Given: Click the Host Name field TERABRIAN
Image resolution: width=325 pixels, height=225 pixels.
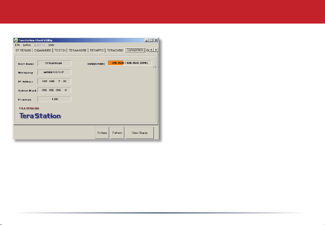Looking at the screenshot, I should pyautogui.click(x=54, y=63).
